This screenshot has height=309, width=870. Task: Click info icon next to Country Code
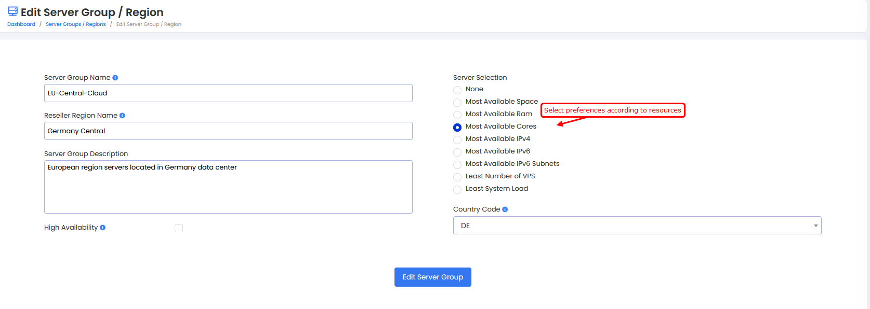[x=505, y=209]
